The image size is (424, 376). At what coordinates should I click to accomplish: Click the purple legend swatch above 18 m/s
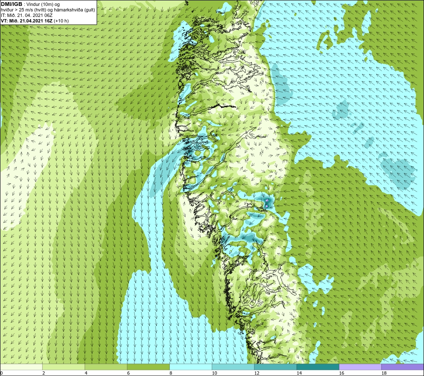[x=403, y=367]
